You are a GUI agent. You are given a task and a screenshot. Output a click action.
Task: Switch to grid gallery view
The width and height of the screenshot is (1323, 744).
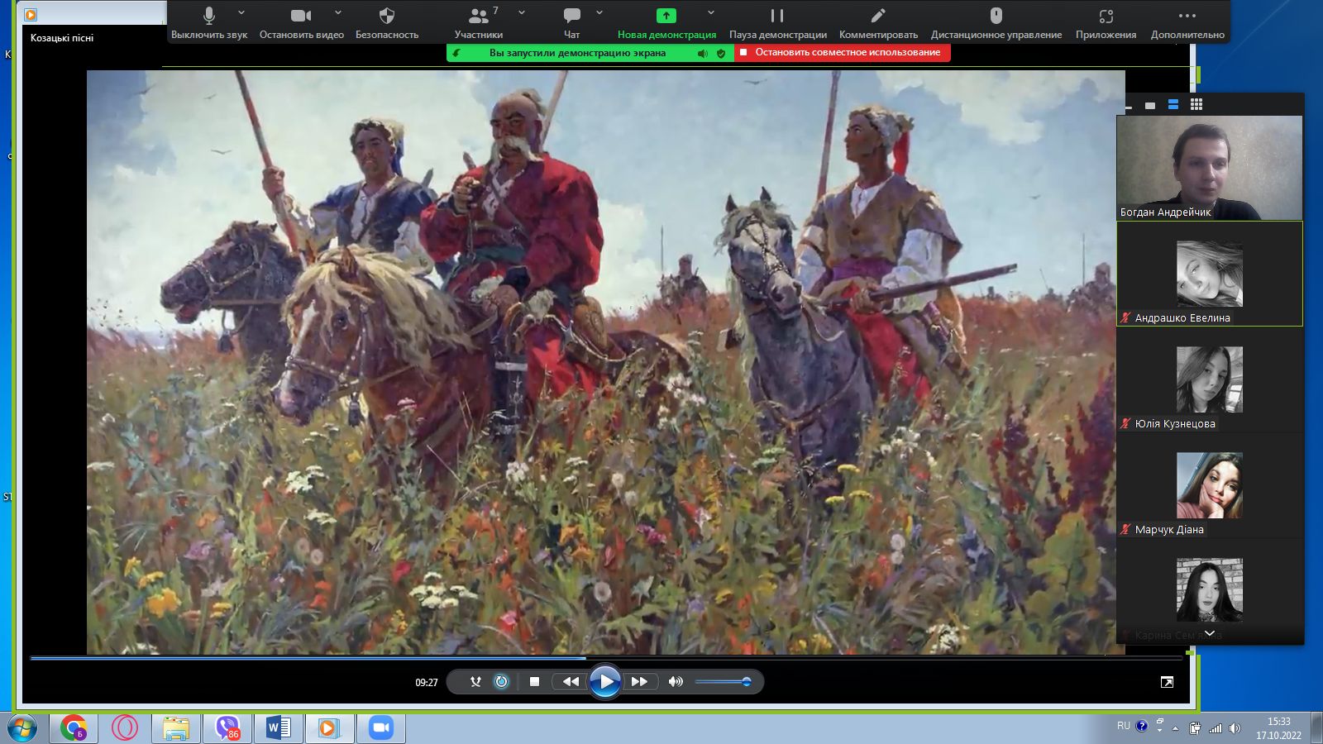coord(1196,105)
